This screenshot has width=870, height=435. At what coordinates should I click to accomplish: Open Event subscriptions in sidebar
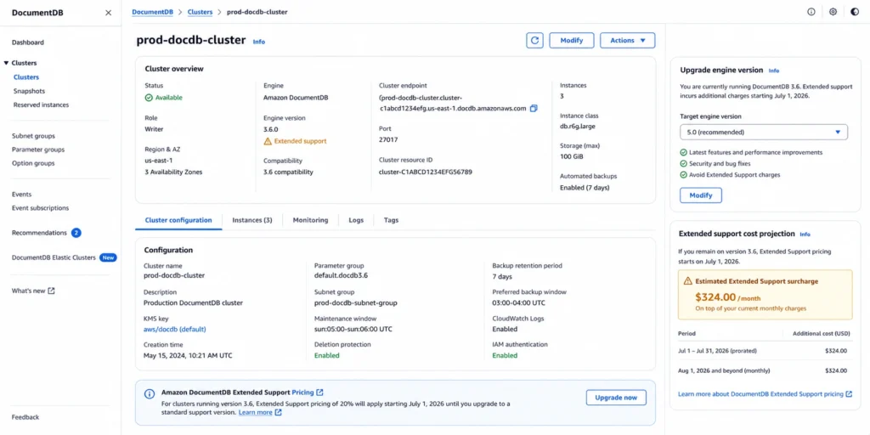point(41,208)
